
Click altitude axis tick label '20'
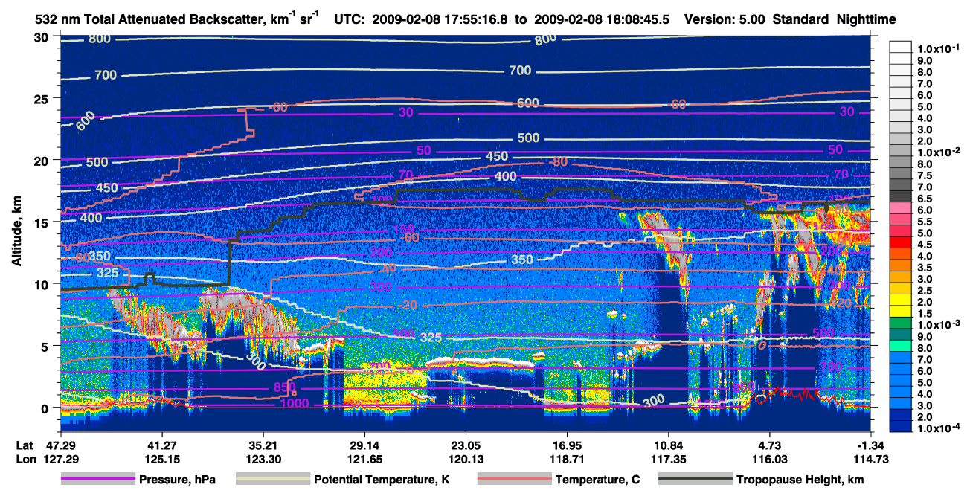pyautogui.click(x=43, y=160)
